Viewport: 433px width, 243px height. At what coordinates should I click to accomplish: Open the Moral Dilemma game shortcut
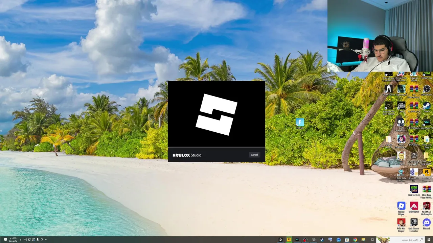pos(401,141)
